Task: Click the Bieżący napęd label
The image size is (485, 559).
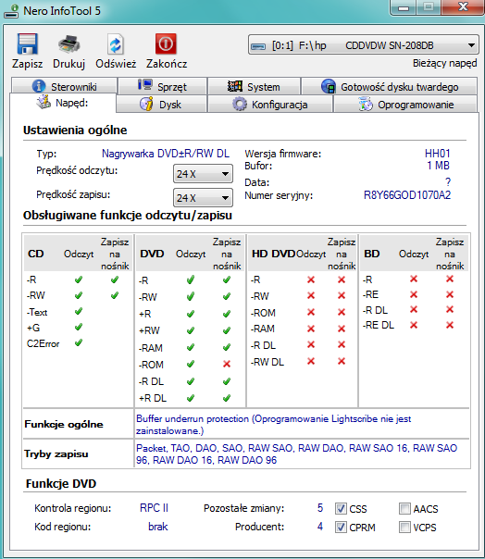Action: pos(444,63)
